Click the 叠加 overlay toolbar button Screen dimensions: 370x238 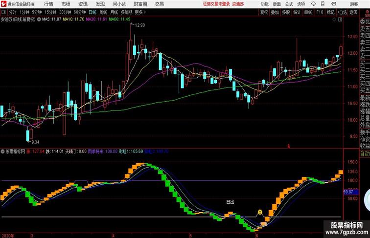tap(275, 12)
